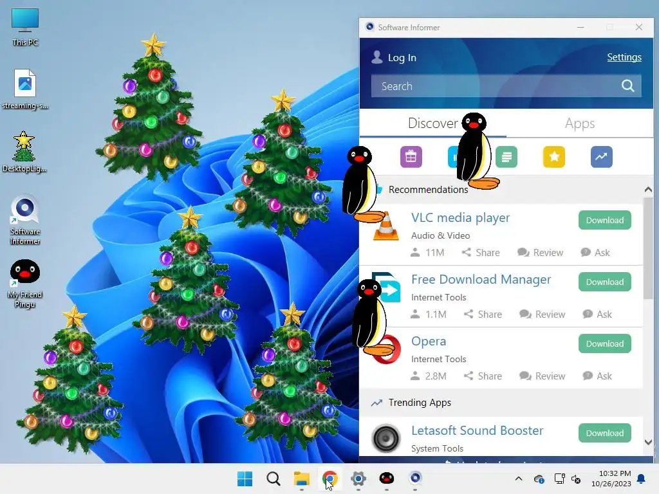
Task: Click Review in VLC media player row
Action: [x=540, y=252]
